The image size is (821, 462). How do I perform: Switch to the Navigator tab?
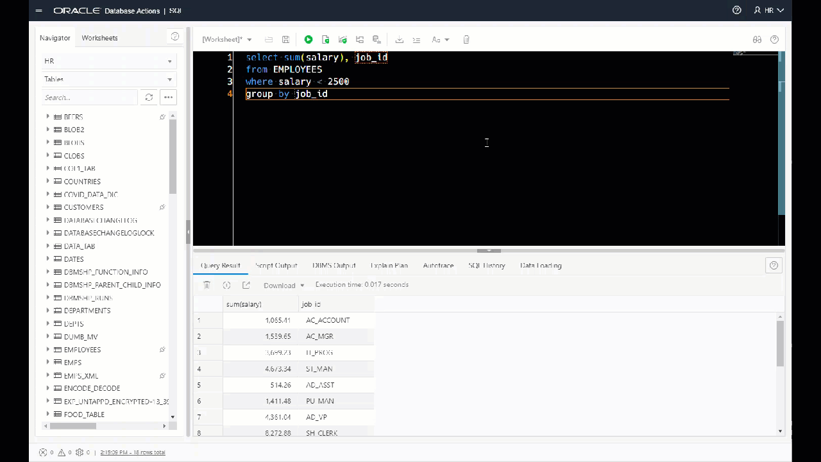55,38
